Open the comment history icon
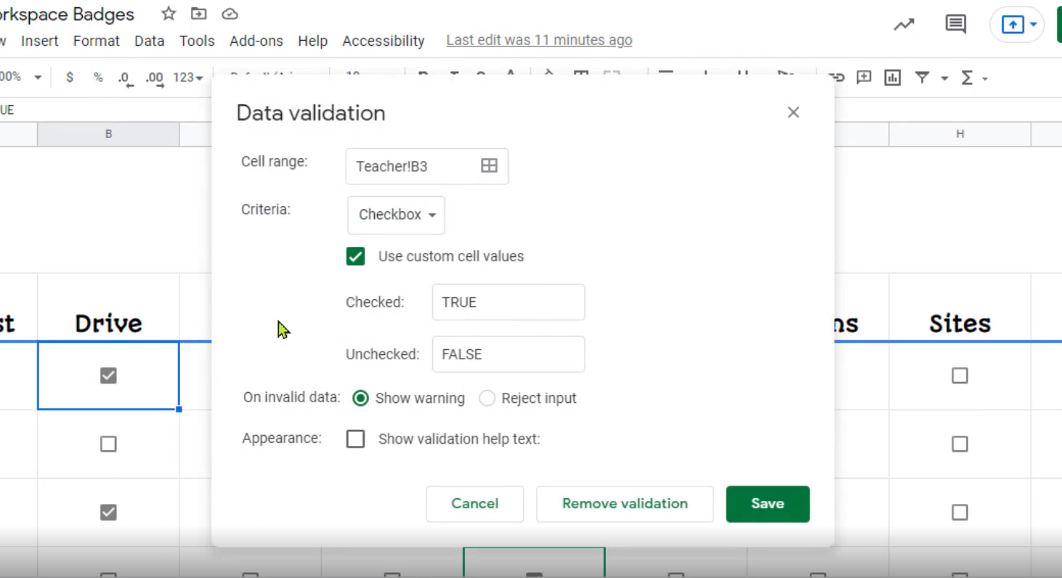 955,25
